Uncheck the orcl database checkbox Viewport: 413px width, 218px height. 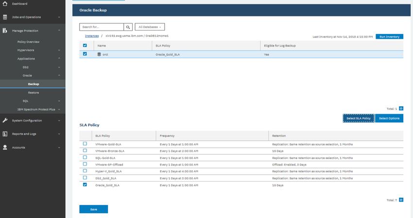(85, 54)
